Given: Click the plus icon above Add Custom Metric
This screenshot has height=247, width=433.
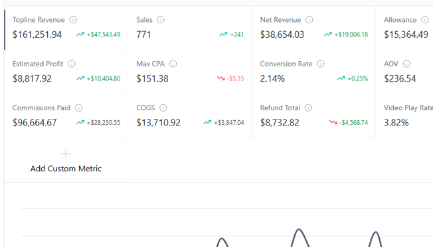Looking at the screenshot, I should coord(66,154).
